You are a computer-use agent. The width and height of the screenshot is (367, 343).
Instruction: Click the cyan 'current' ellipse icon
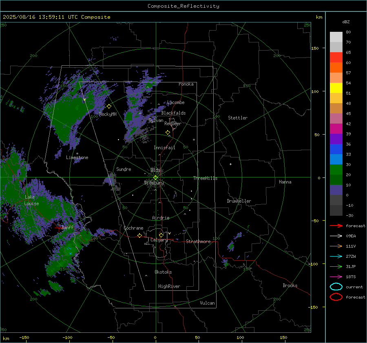pyautogui.click(x=336, y=287)
